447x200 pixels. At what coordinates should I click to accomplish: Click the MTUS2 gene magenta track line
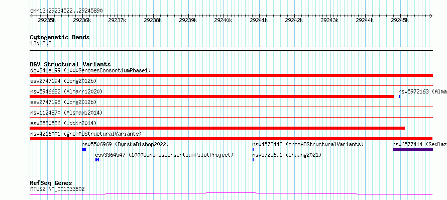click(231, 194)
